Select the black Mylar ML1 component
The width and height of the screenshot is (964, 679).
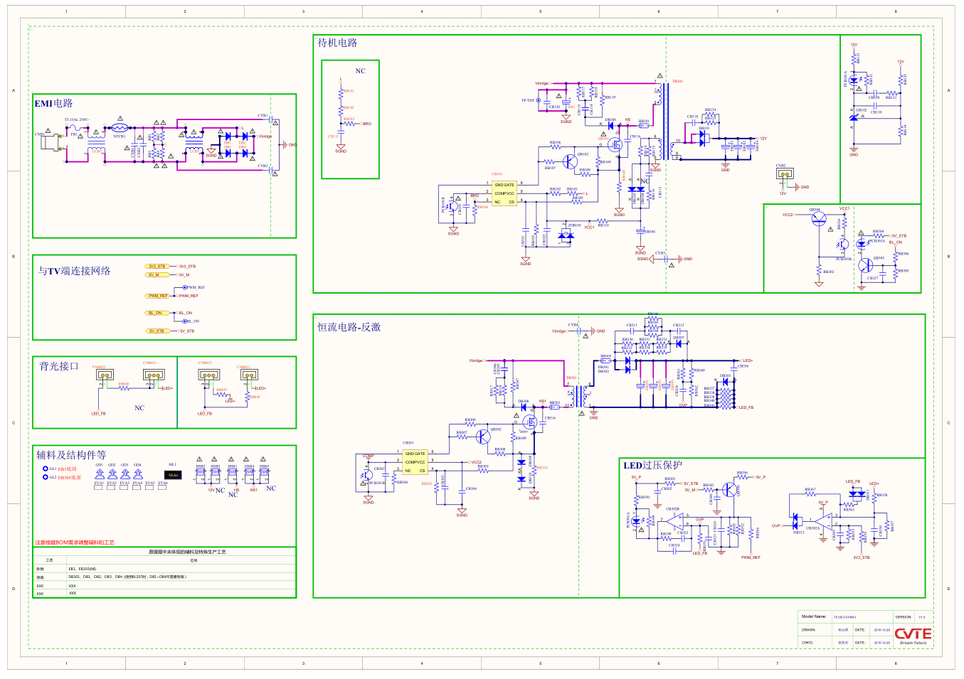(x=173, y=474)
